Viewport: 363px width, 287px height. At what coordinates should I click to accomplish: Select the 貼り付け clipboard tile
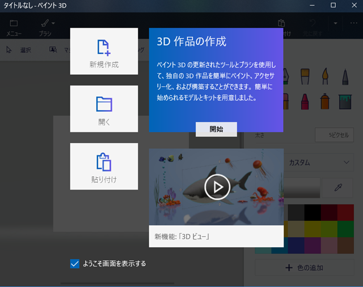104,166
